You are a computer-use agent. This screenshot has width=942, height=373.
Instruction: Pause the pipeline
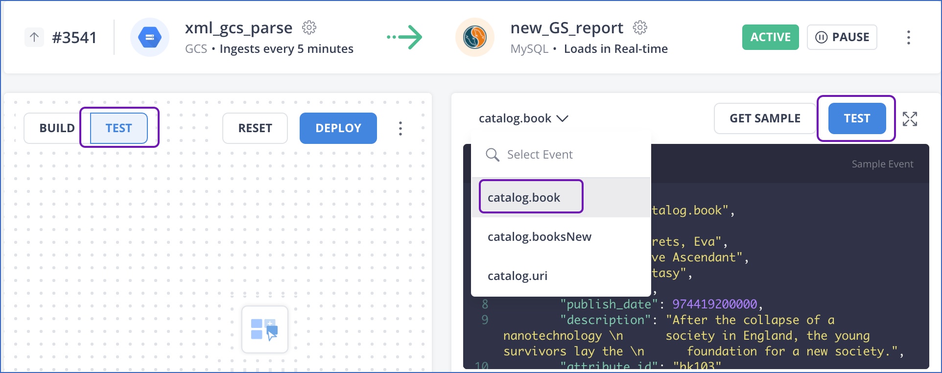coord(842,37)
